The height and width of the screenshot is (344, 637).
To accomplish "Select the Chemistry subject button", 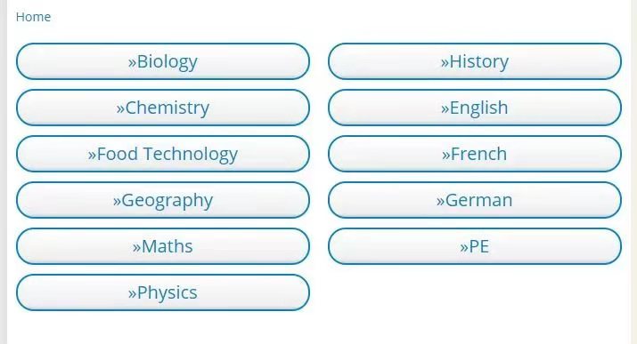I will click(x=163, y=108).
